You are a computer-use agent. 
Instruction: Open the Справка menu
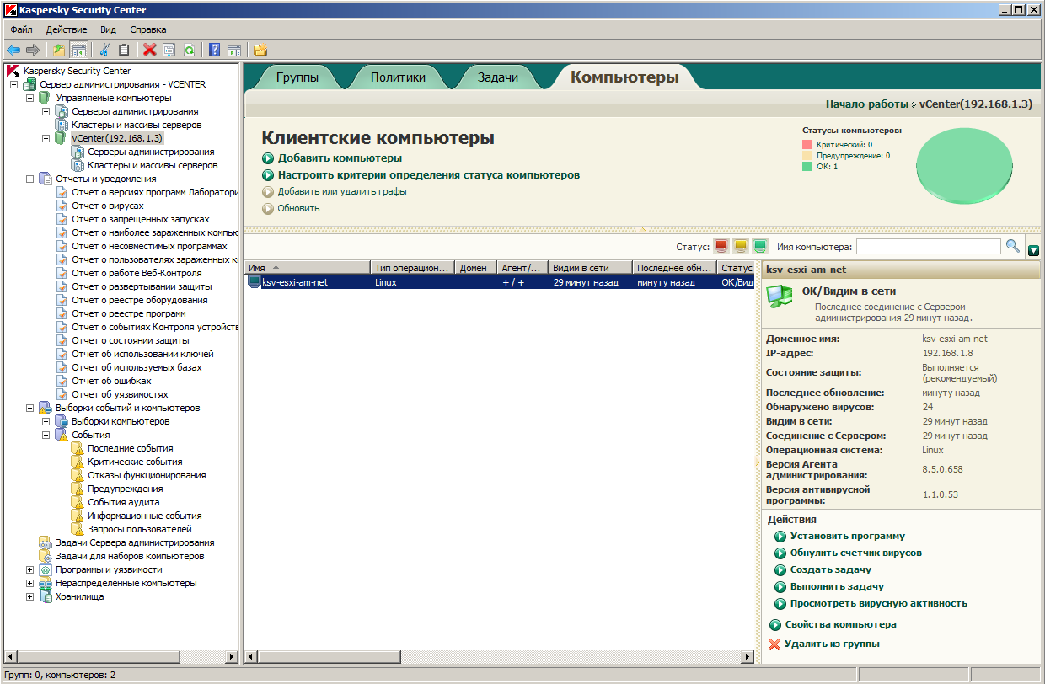click(x=147, y=29)
